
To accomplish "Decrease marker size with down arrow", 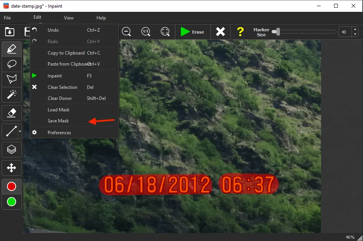I will [355, 34].
